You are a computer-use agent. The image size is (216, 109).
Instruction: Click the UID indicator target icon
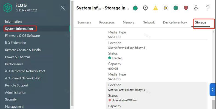tap(145, 8)
